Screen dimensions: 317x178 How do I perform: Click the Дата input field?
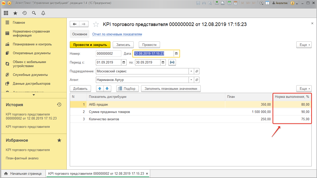tap(153, 54)
